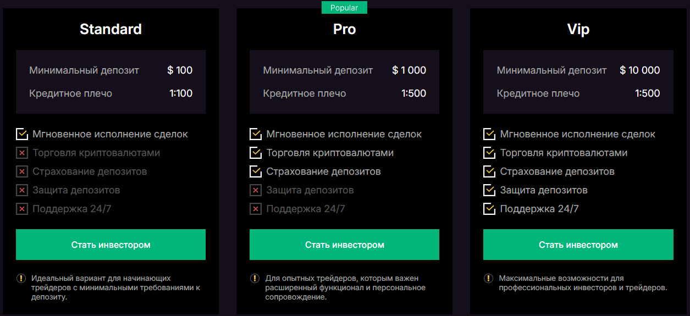Click red X beside Pro's Защита депозитов
Screen dimensions: 690x316
(x=256, y=191)
